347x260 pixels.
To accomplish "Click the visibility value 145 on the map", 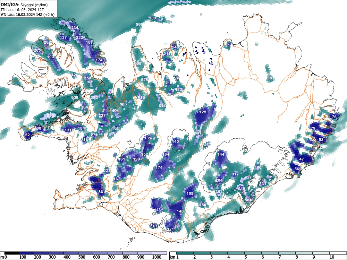I will pos(175,141).
